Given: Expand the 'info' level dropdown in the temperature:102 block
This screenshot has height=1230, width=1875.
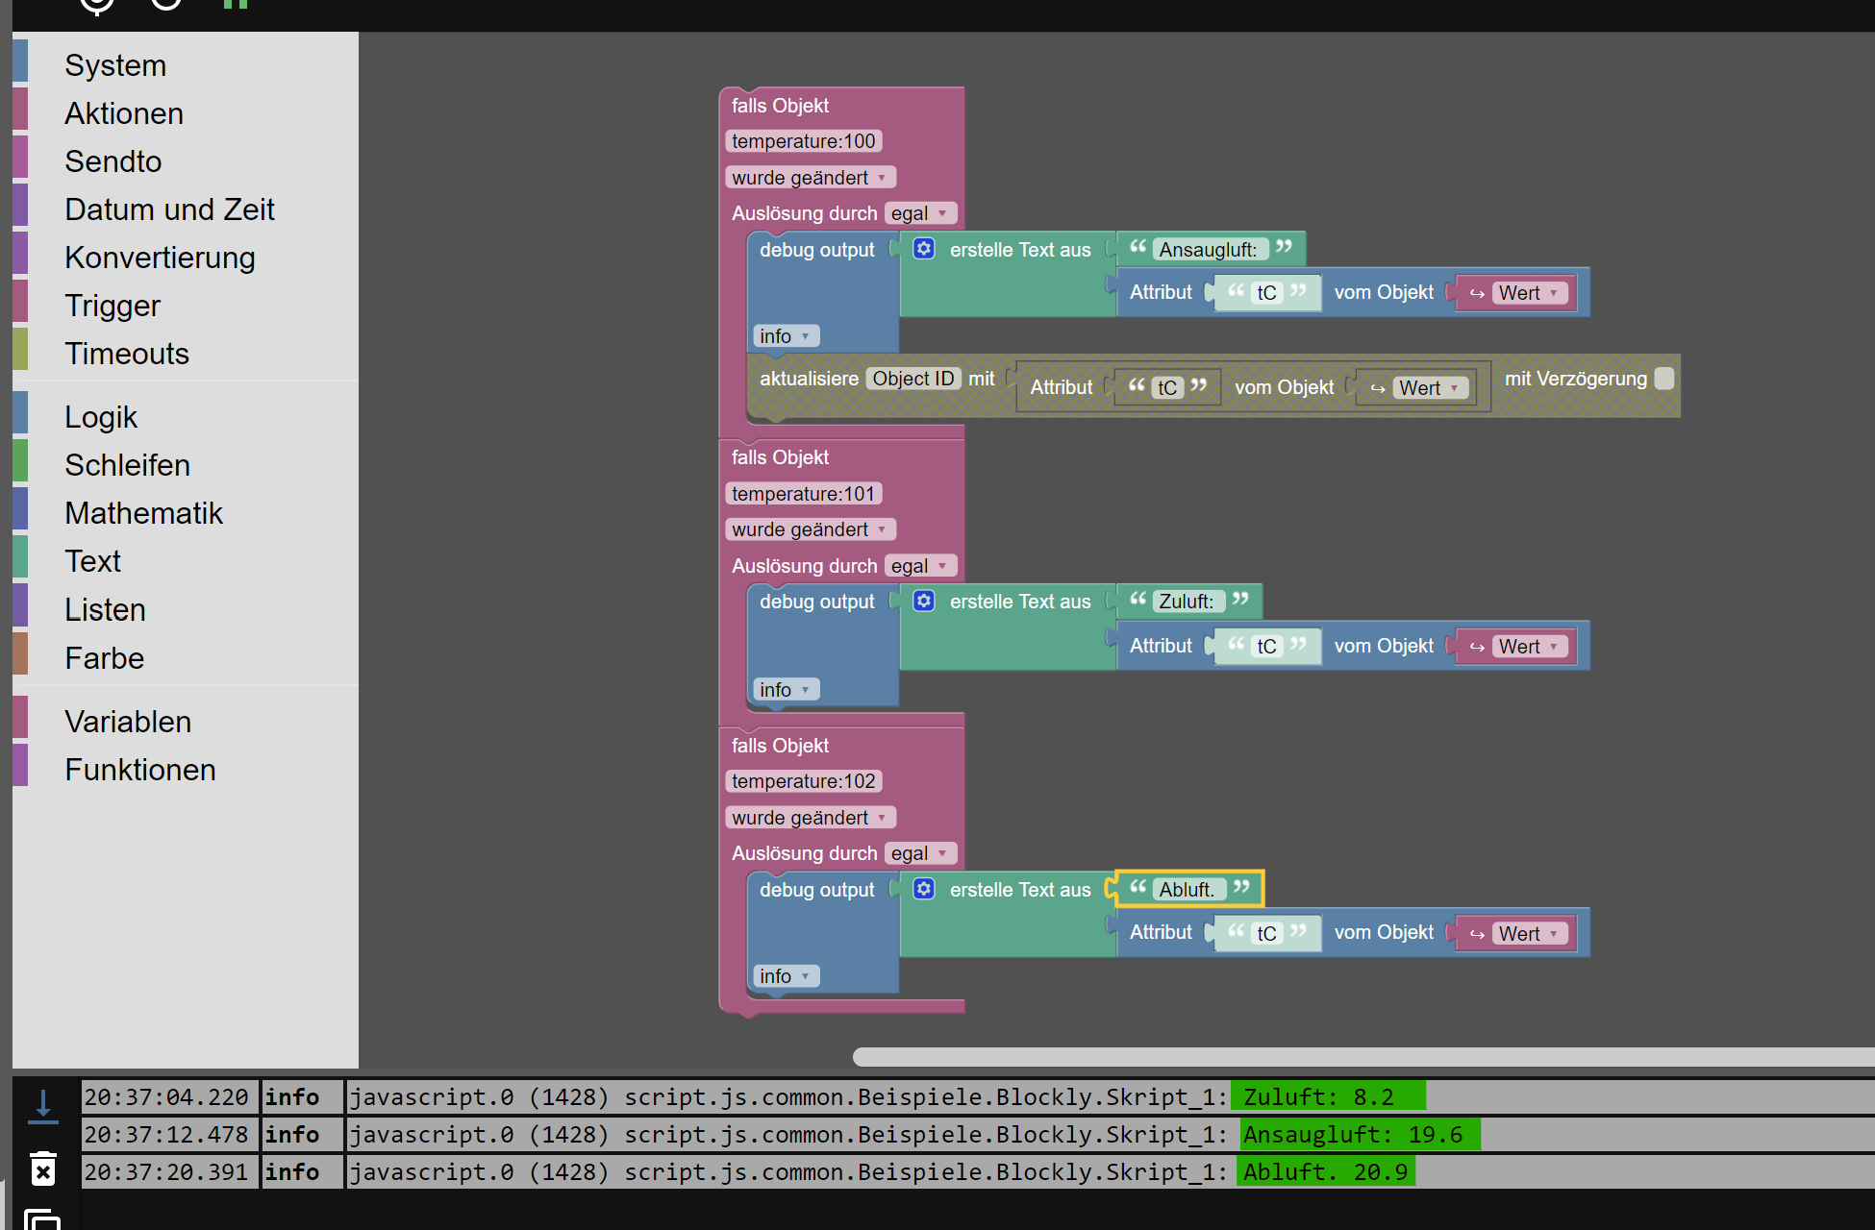Looking at the screenshot, I should [786, 976].
